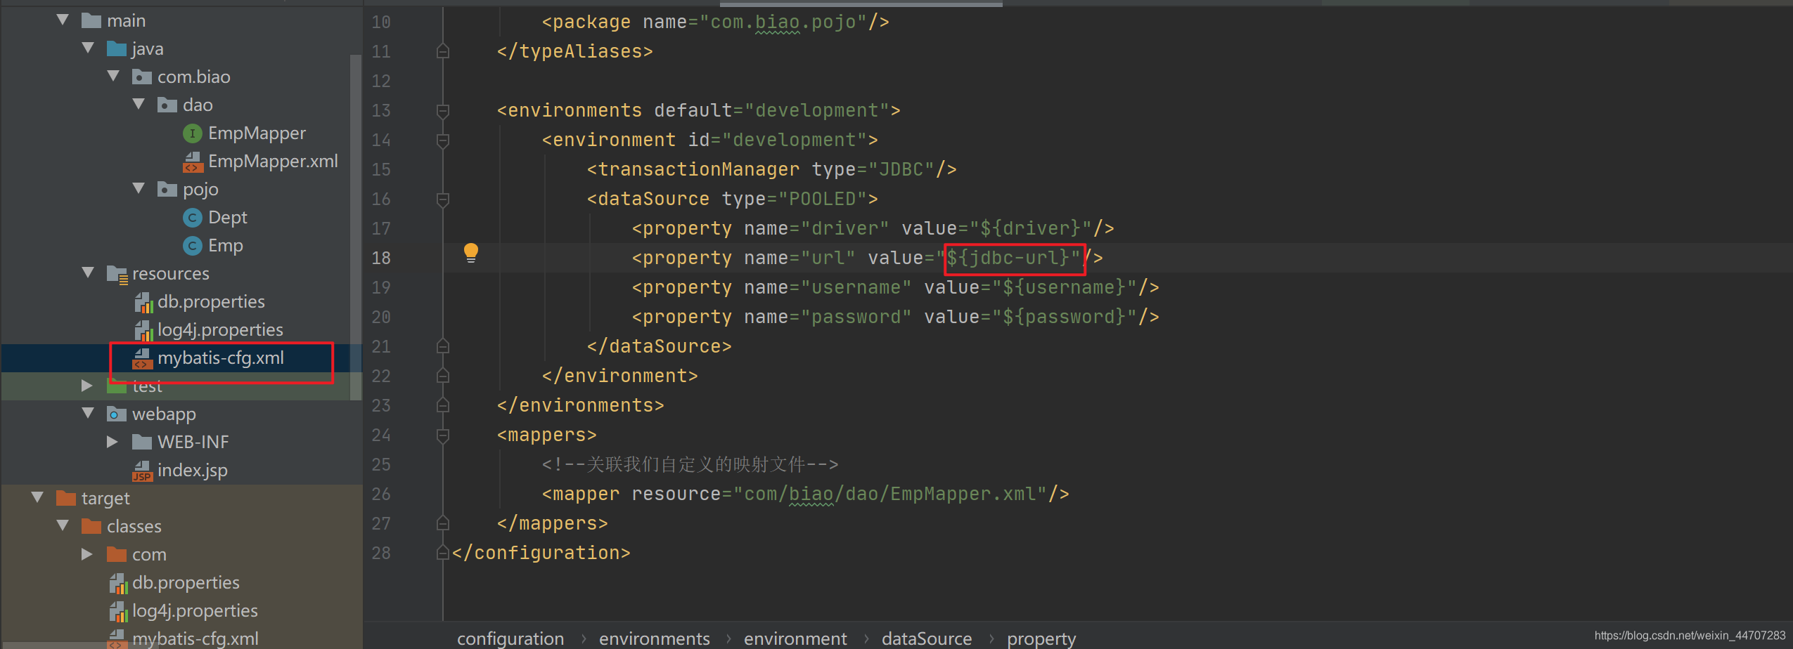The width and height of the screenshot is (1793, 649).
Task: Place cursor in ${jdbc-url} value
Action: coord(1008,258)
